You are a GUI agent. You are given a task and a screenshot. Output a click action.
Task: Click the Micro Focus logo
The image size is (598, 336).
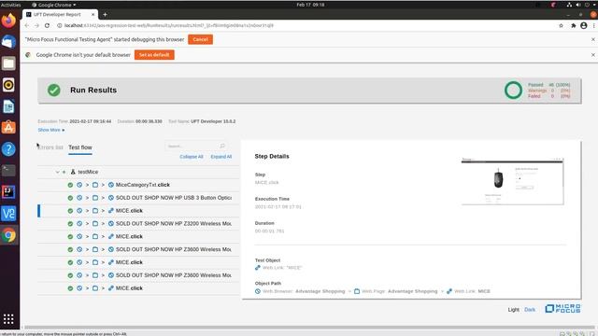click(562, 309)
